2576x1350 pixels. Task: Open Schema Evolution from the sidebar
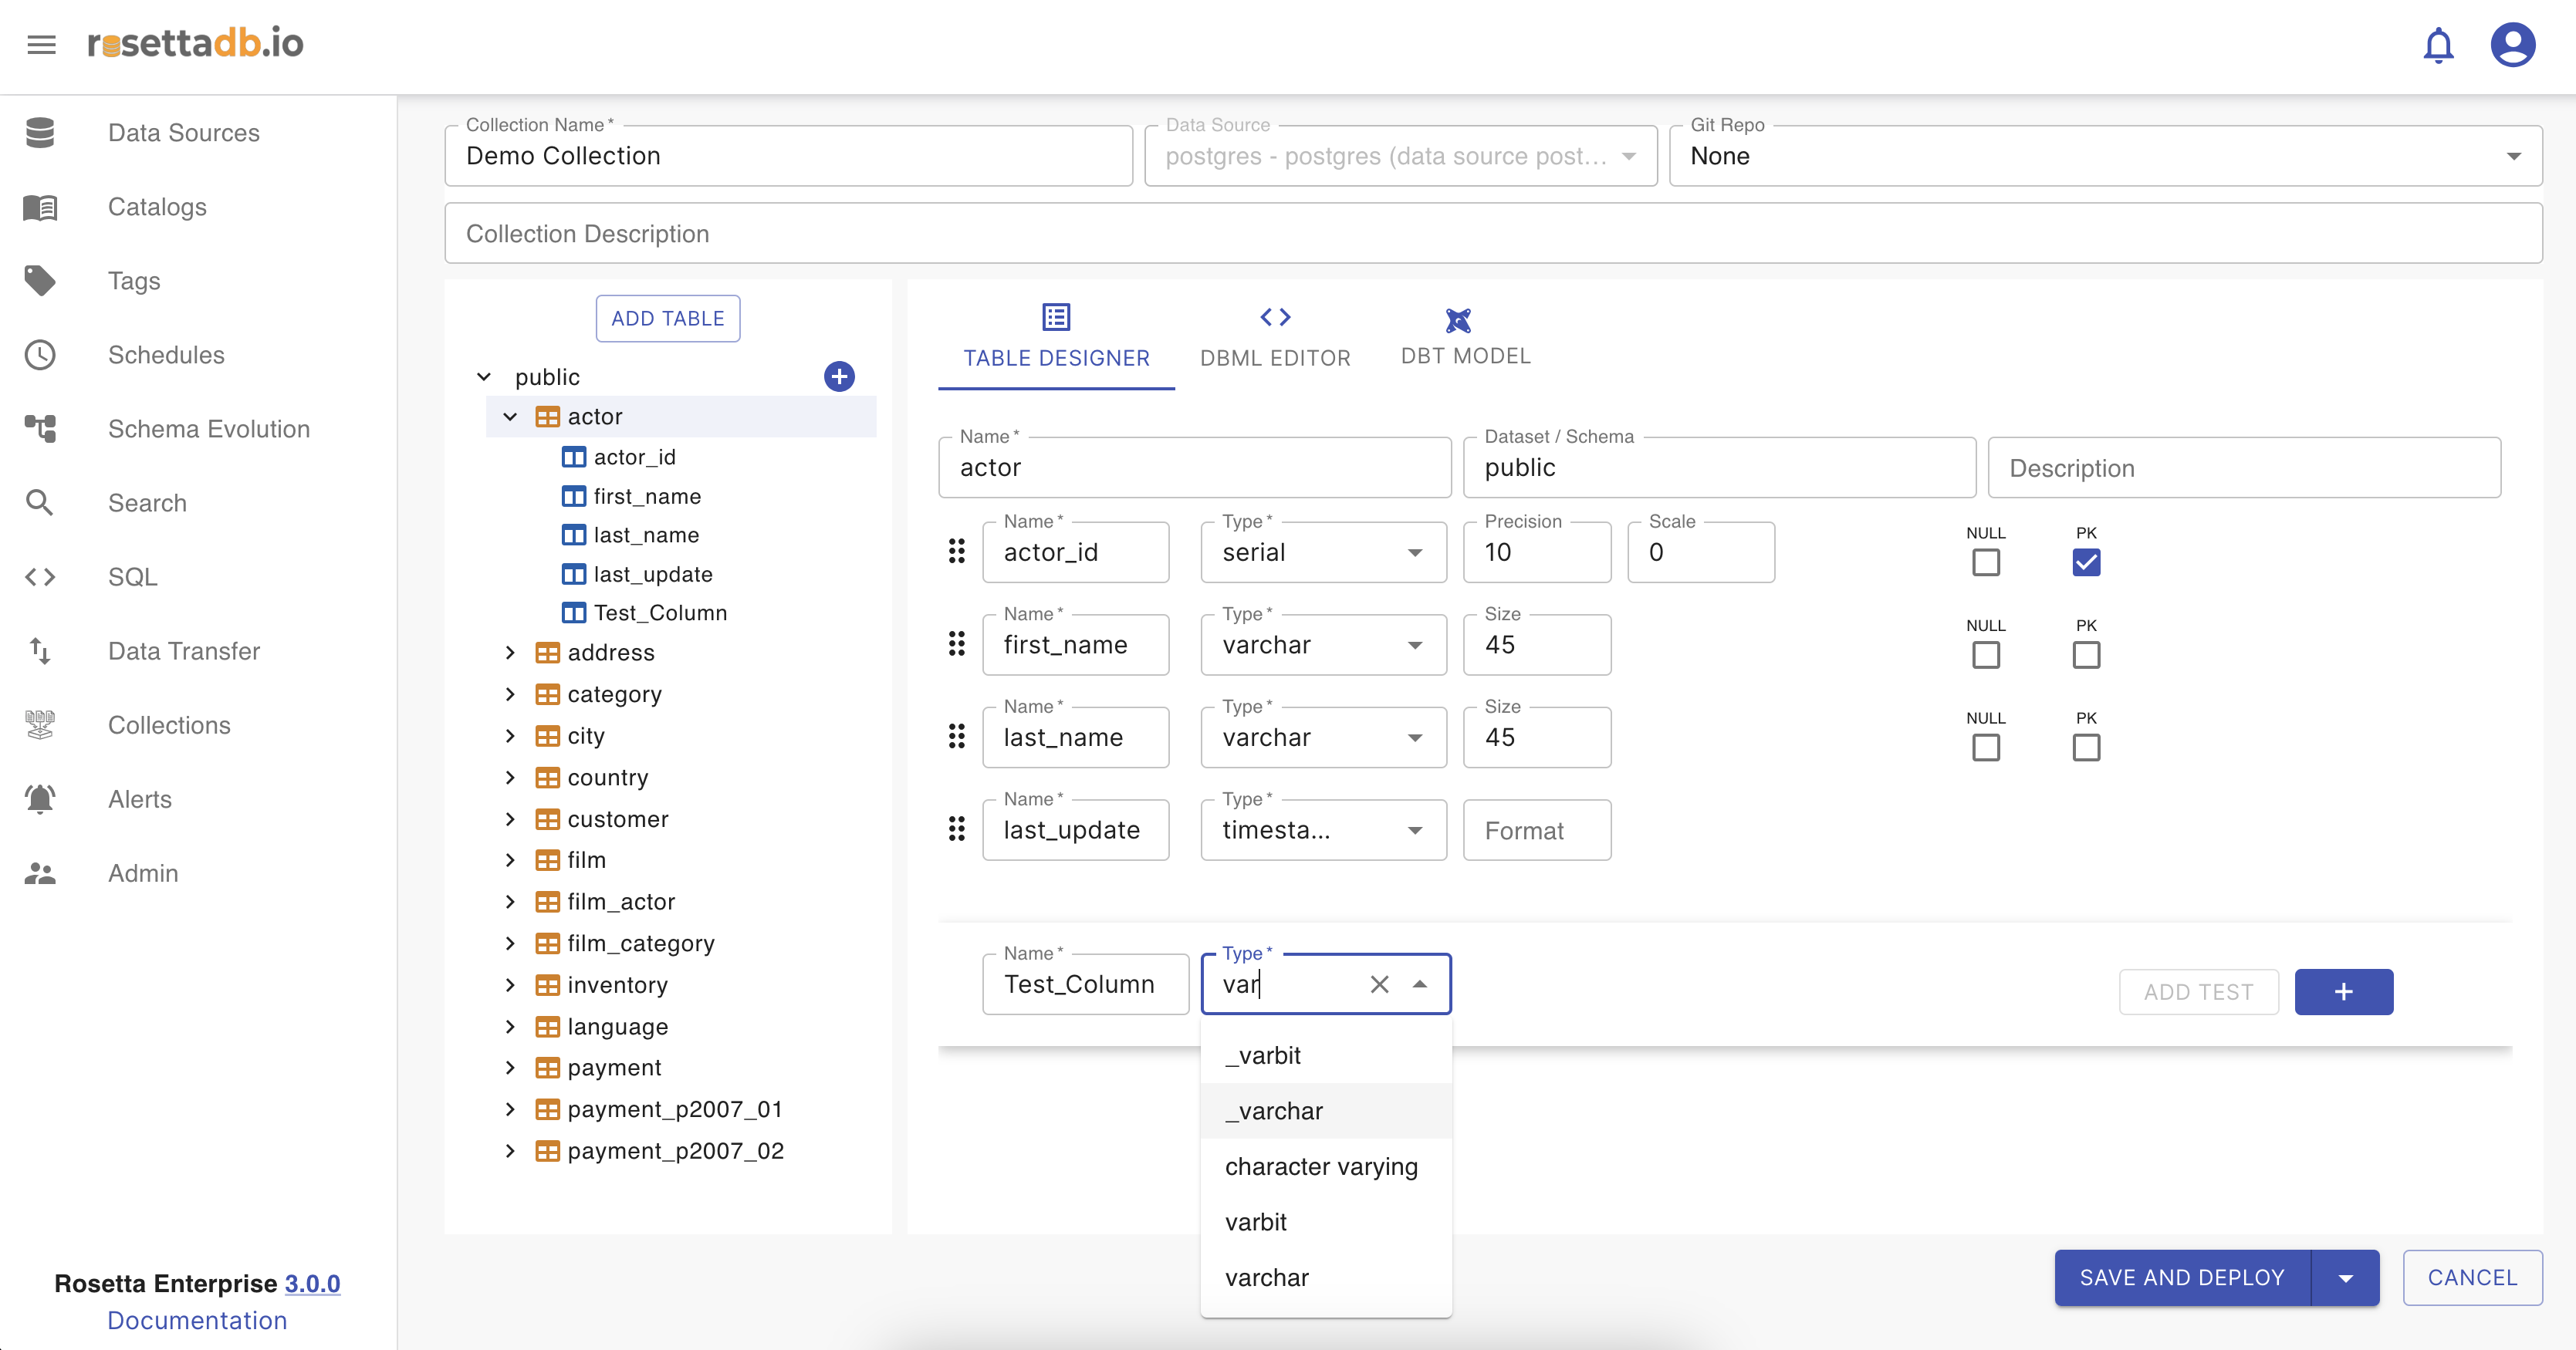[208, 429]
